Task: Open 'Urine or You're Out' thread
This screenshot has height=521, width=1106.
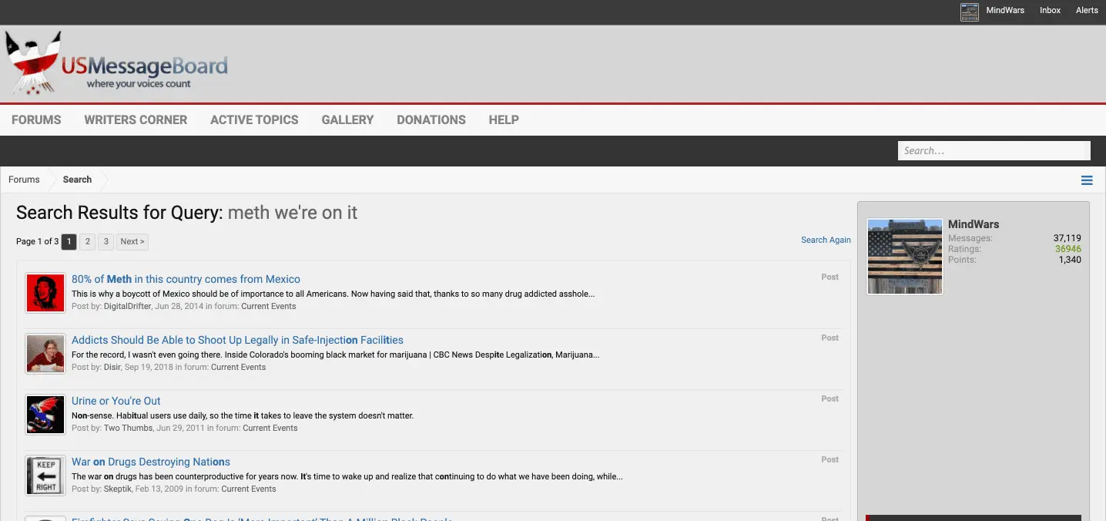Action: 116,401
